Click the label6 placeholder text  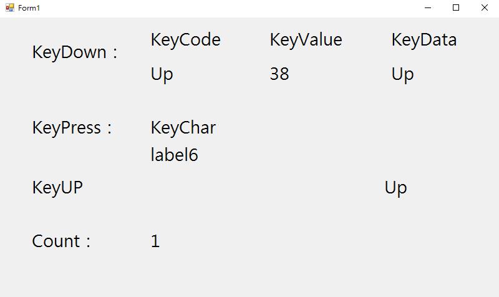coord(174,155)
